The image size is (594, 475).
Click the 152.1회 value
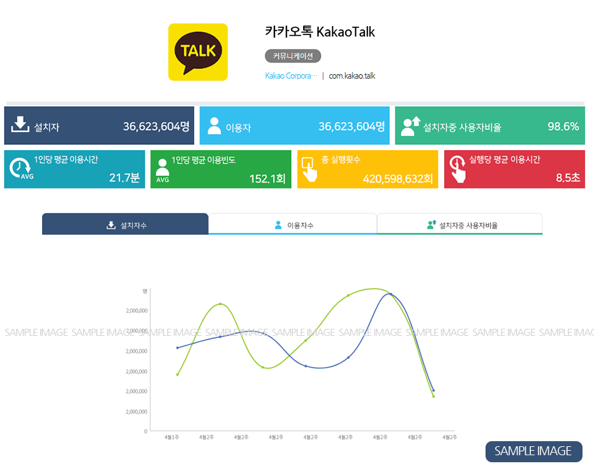point(267,179)
